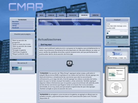Screen dimensions: 138x103
Task: Click the CMAR site logo
Action: (26, 7)
